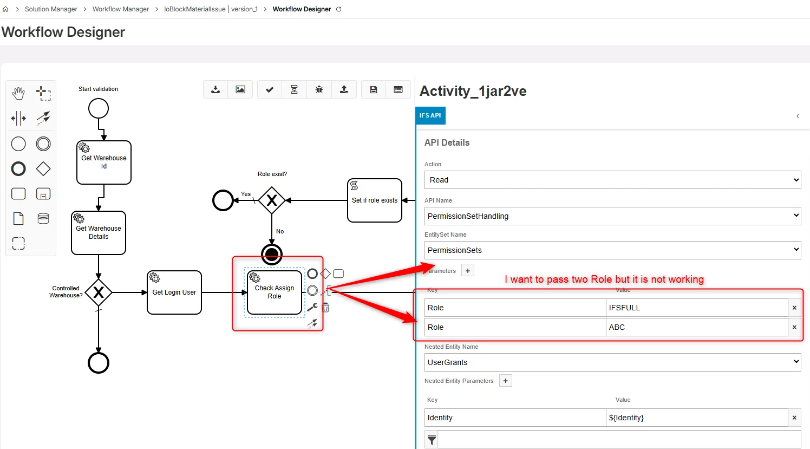
Task: Go to Workflow Manager breadcrumb
Action: click(x=121, y=9)
